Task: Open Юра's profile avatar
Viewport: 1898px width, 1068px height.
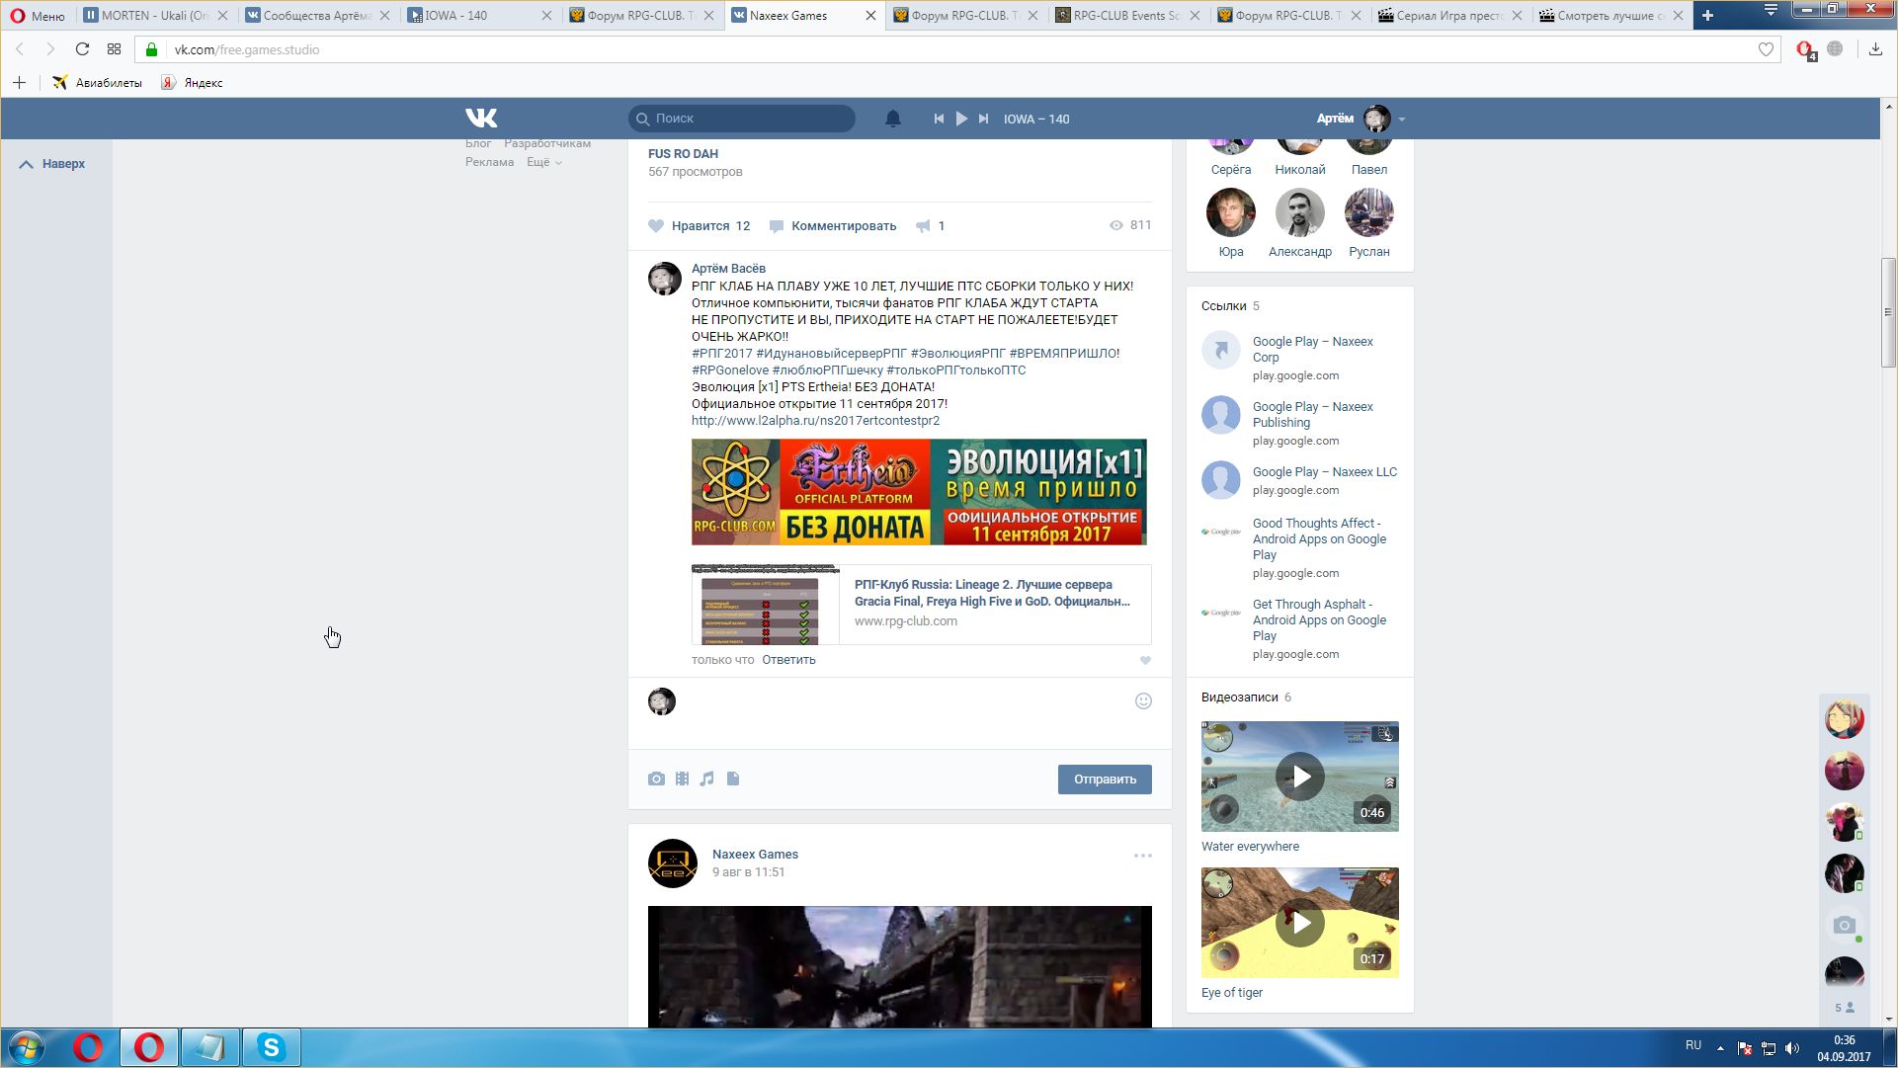Action: [1231, 212]
